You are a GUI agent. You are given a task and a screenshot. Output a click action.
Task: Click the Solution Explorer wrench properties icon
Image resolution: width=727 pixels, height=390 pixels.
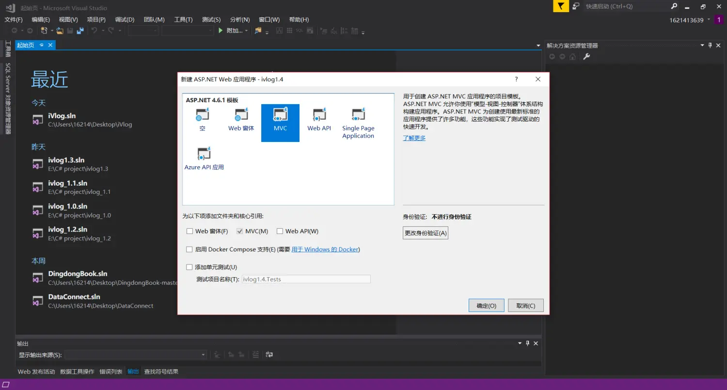click(x=586, y=57)
